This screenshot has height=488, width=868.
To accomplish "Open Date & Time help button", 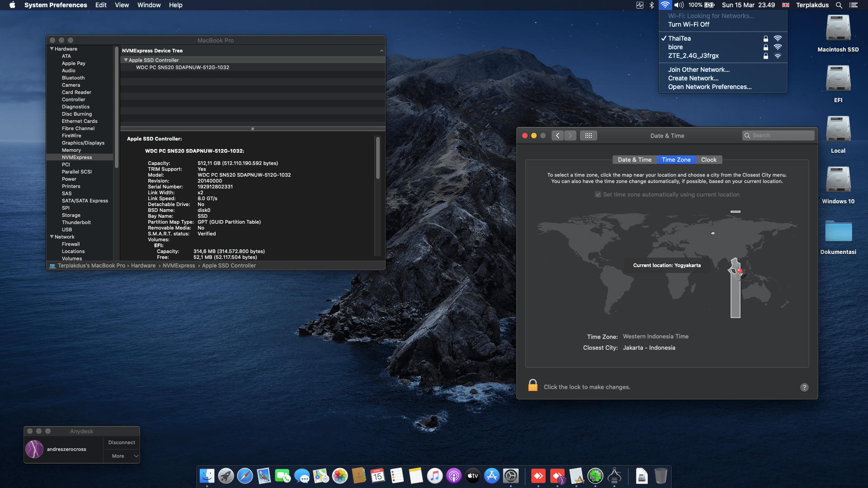I will 804,387.
